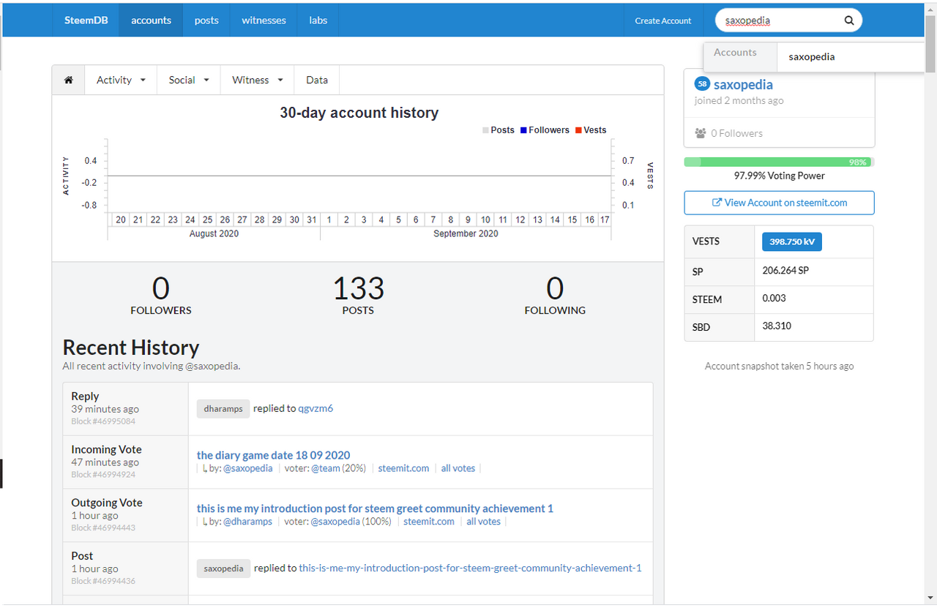Expand the Witness dropdown

point(257,80)
